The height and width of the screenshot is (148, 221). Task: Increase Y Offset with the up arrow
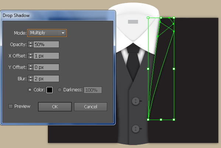point(31,66)
